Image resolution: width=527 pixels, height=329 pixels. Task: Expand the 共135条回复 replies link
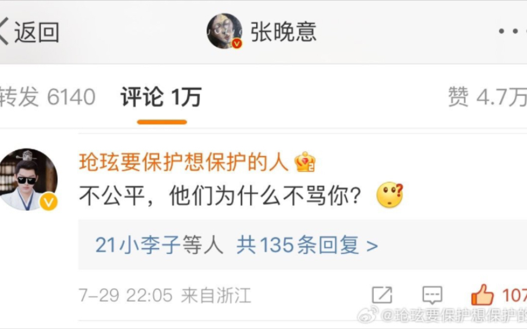tap(307, 245)
